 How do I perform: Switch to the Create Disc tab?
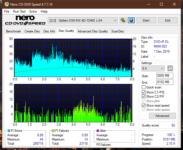pos(32,31)
